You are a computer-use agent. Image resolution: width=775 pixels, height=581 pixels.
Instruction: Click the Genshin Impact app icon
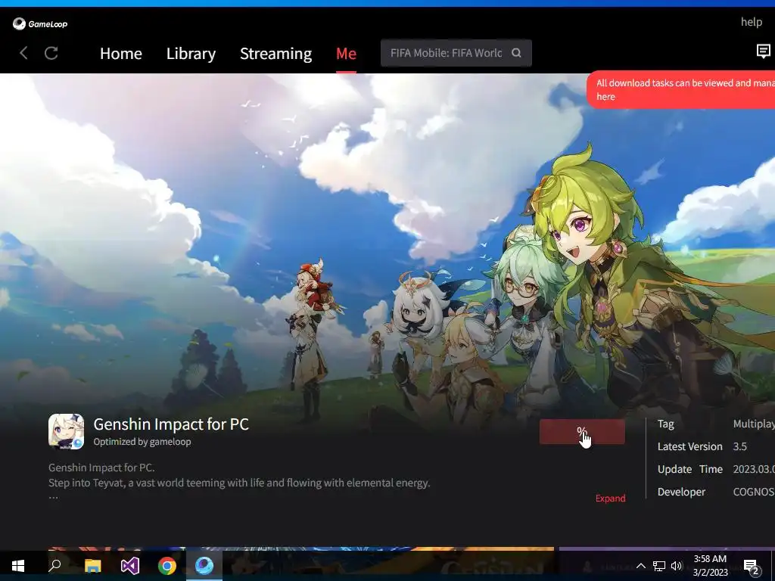pos(67,431)
